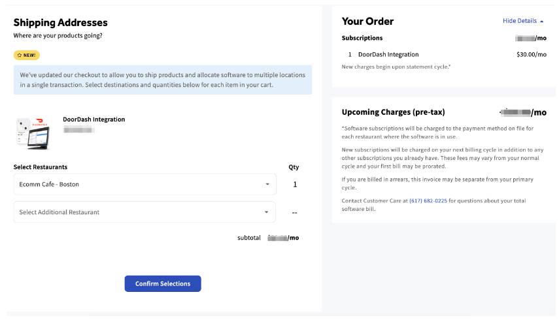559x320 pixels.
Task: Click the $30.00/mo price in Your Order
Action: point(531,54)
